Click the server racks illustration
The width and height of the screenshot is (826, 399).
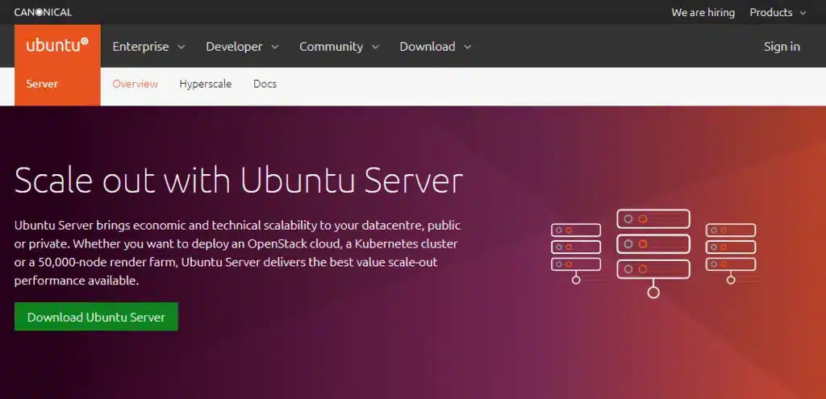[x=653, y=252]
